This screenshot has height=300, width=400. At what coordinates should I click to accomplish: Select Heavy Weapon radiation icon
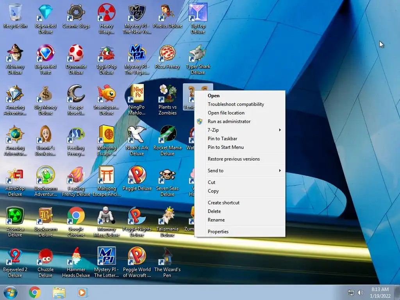pyautogui.click(x=106, y=13)
